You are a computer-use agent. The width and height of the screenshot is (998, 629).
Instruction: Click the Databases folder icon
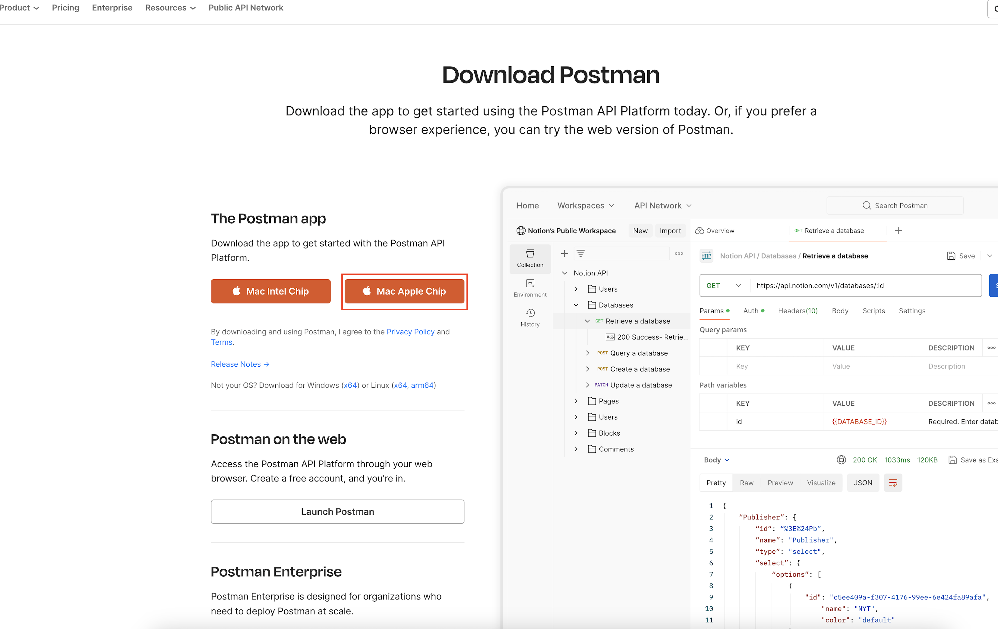pyautogui.click(x=592, y=305)
